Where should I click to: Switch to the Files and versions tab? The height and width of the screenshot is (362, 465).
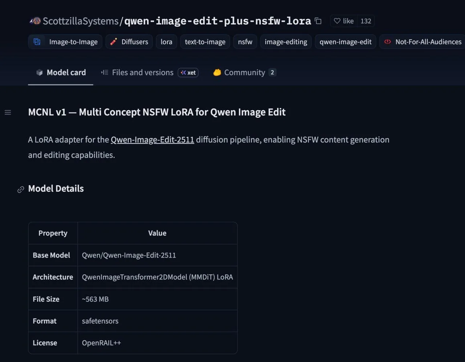pos(150,72)
